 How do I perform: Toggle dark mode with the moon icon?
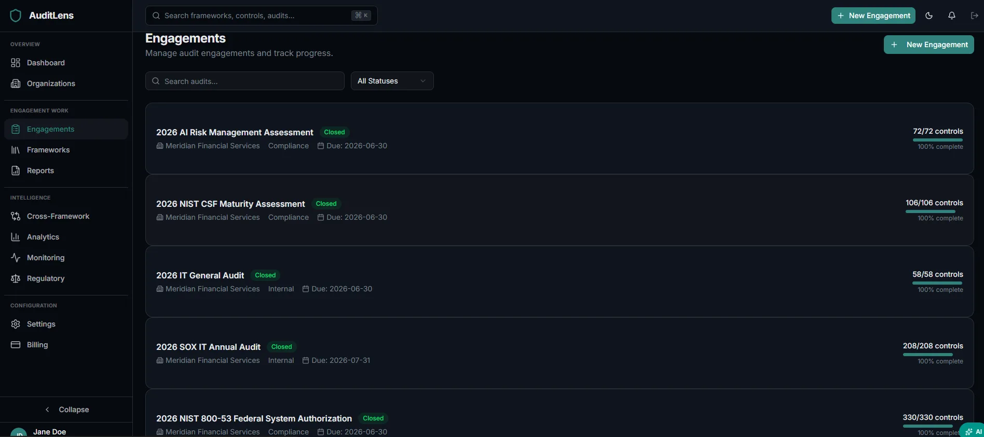929,16
